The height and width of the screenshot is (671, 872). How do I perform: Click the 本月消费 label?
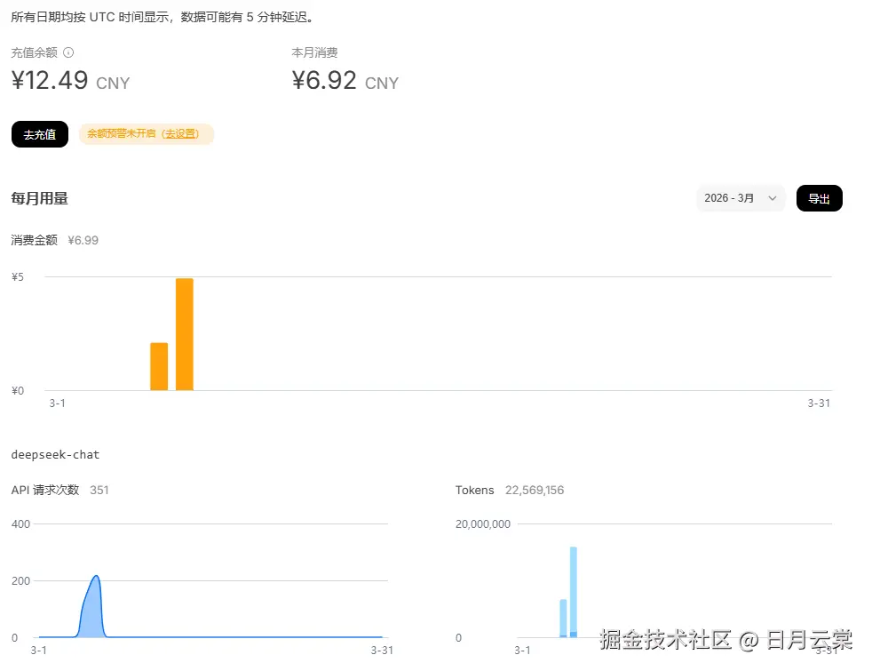tap(314, 52)
